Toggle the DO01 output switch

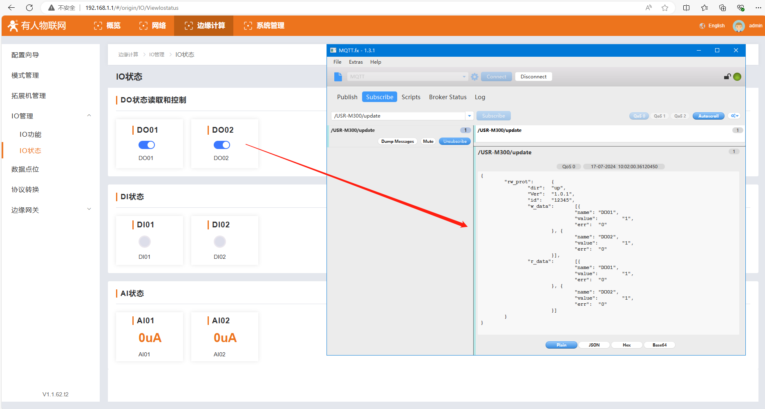pyautogui.click(x=146, y=145)
